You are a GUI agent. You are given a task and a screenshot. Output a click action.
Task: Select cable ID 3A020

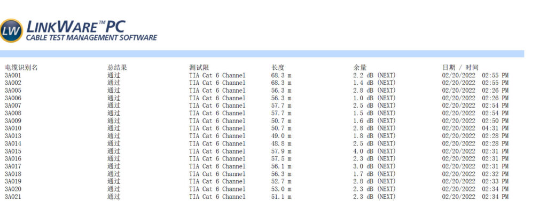13,189
